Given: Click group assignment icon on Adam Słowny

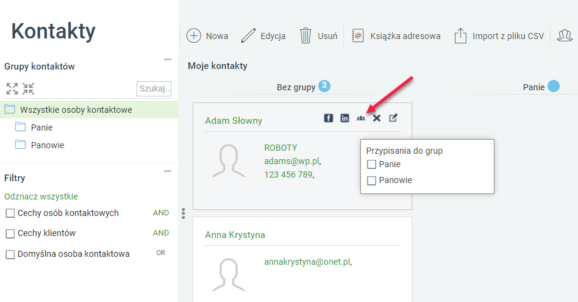Looking at the screenshot, I should pyautogui.click(x=361, y=118).
